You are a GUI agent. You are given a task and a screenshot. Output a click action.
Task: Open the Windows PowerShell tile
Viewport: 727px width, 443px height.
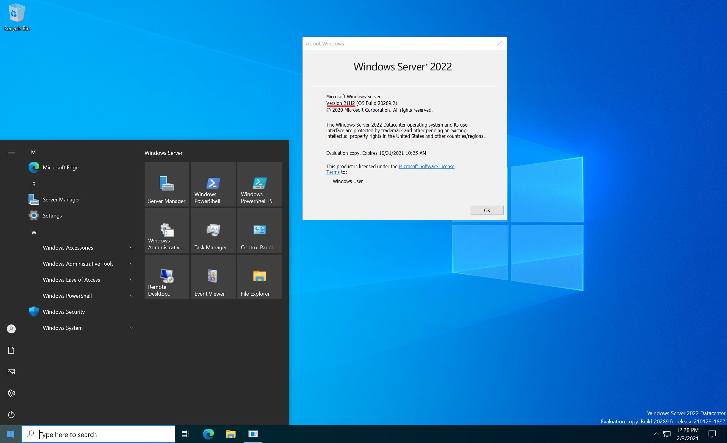[x=213, y=184]
